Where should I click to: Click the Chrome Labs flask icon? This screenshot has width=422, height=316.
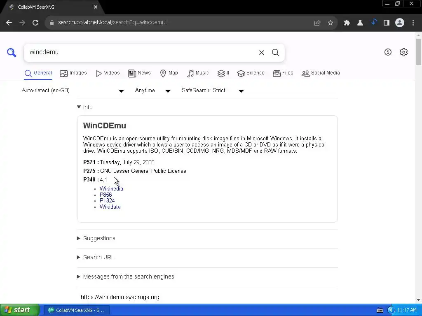tap(360, 23)
